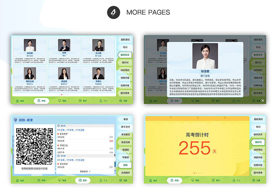Screen dimensions: 277x196
Task: Open the 孙少敏 teacher card
Action: tap(98, 51)
